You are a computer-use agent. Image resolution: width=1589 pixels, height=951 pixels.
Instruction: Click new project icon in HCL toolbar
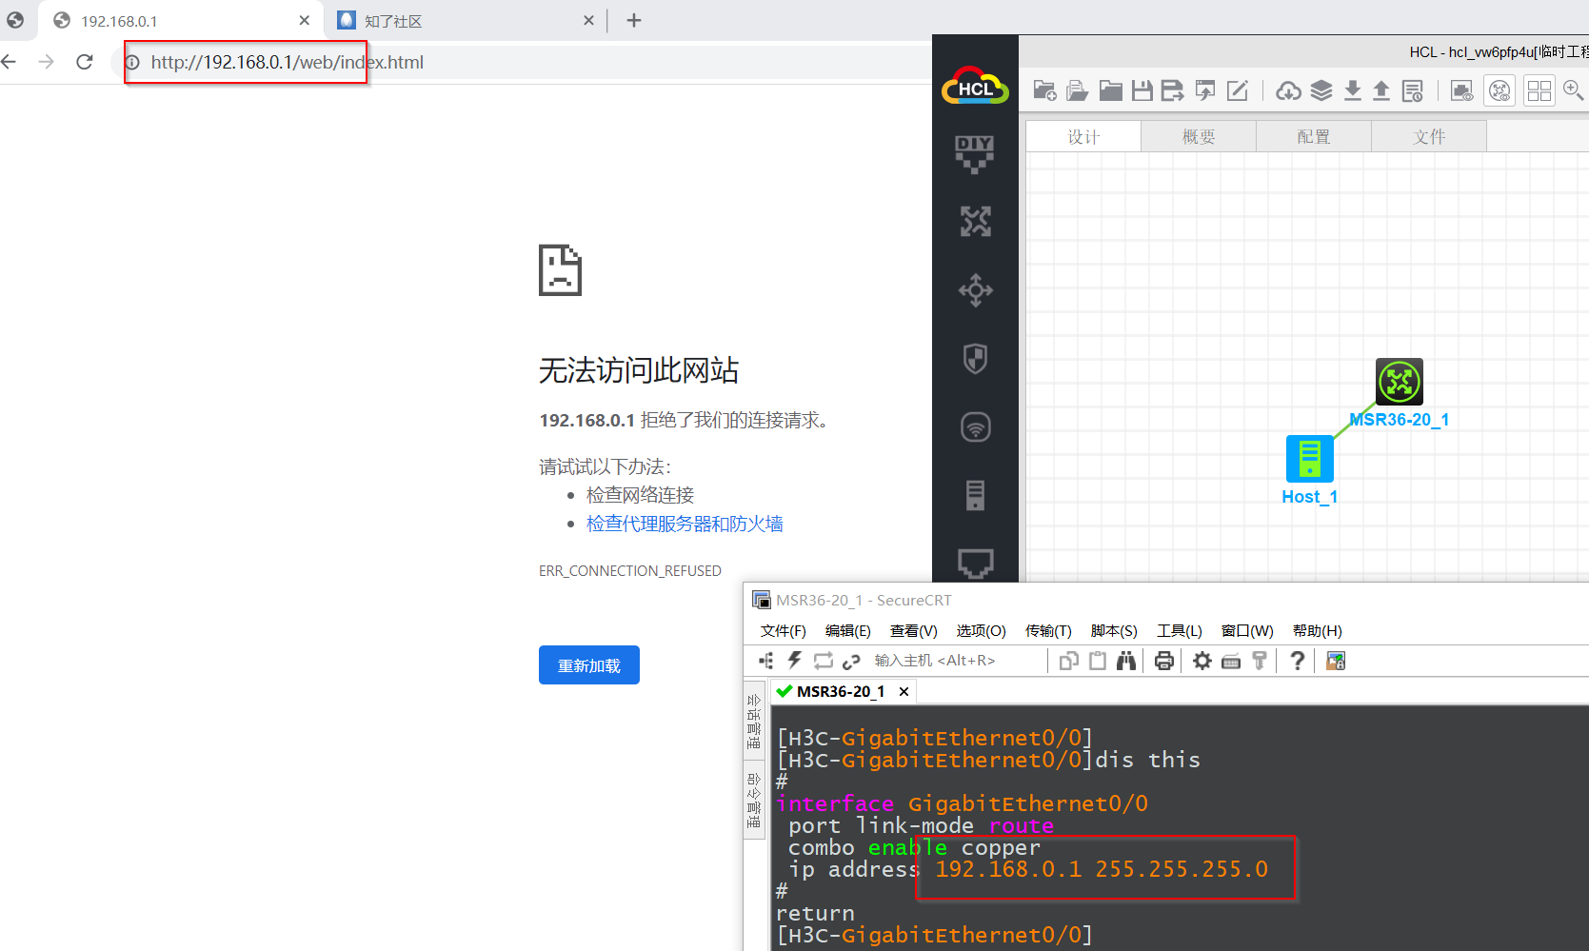coord(1044,90)
